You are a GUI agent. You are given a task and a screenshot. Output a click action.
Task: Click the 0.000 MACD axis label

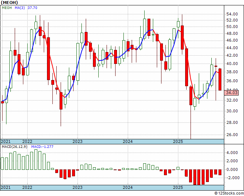pos(233,169)
